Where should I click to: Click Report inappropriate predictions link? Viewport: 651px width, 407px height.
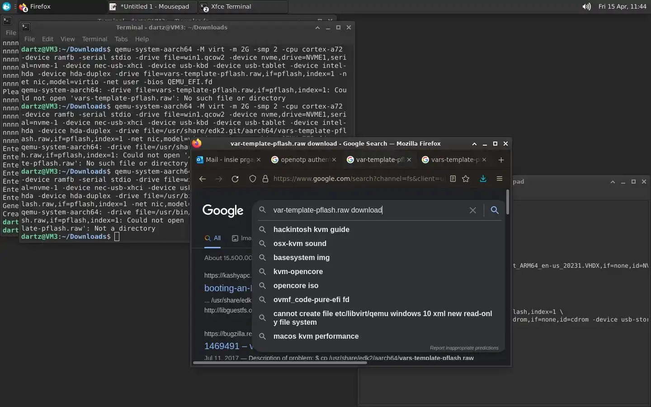click(464, 348)
